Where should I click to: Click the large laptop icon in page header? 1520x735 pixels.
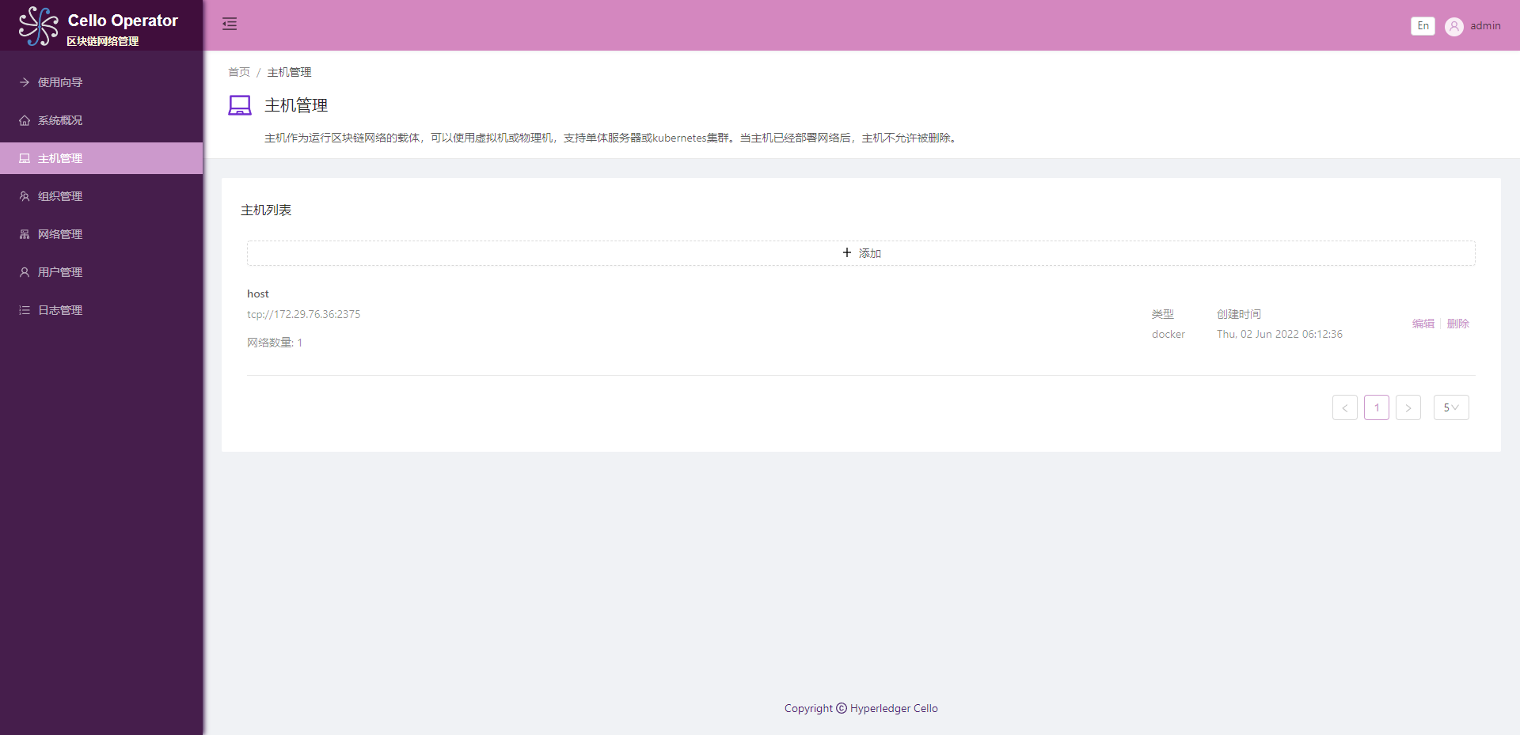tap(240, 105)
